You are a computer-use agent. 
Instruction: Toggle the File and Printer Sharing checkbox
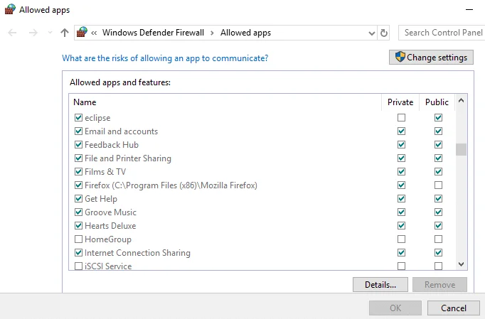pyautogui.click(x=78, y=158)
